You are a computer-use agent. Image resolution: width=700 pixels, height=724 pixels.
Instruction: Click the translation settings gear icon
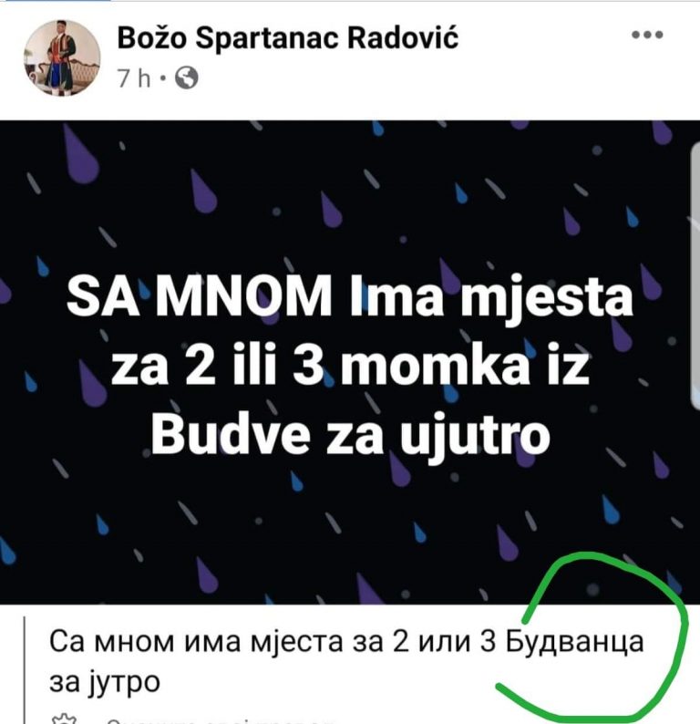pos(63,719)
